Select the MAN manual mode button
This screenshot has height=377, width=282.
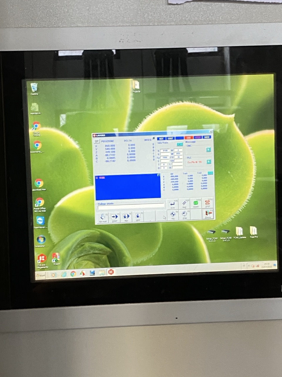[138, 217]
